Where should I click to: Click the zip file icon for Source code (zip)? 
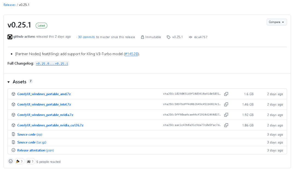[x=13, y=134]
